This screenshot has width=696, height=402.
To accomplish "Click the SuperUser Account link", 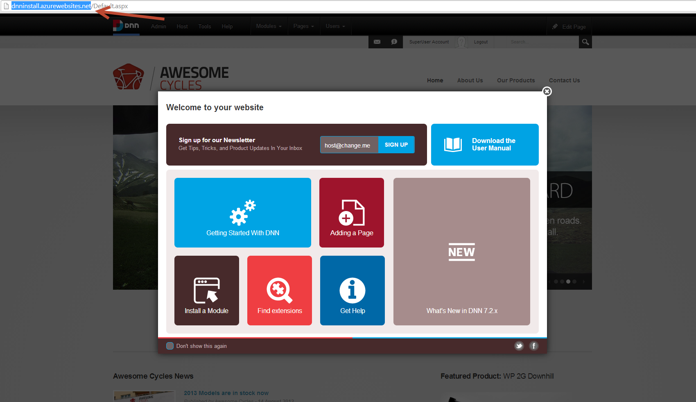I will tap(429, 42).
